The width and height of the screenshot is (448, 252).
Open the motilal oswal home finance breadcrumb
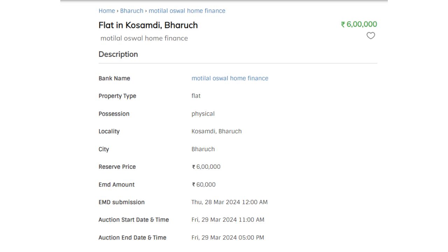pyautogui.click(x=187, y=11)
